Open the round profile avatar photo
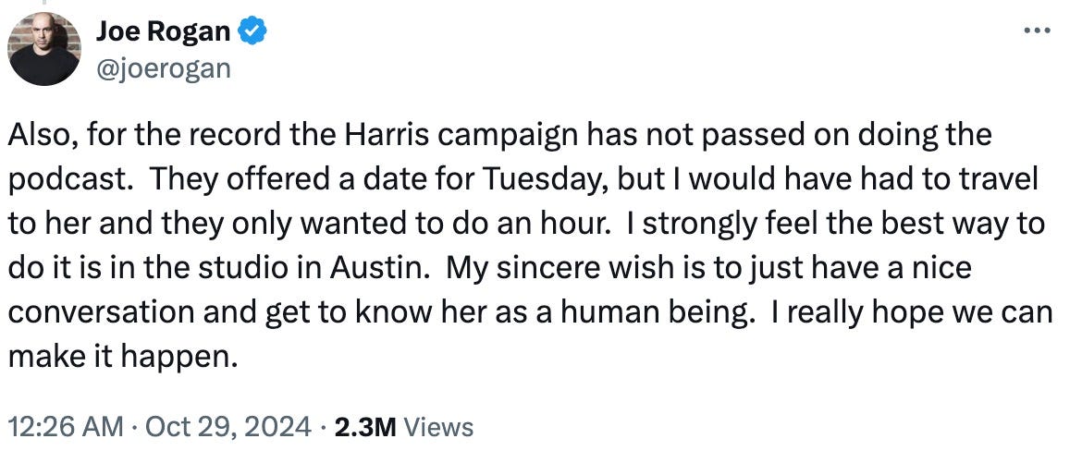 [x=44, y=48]
